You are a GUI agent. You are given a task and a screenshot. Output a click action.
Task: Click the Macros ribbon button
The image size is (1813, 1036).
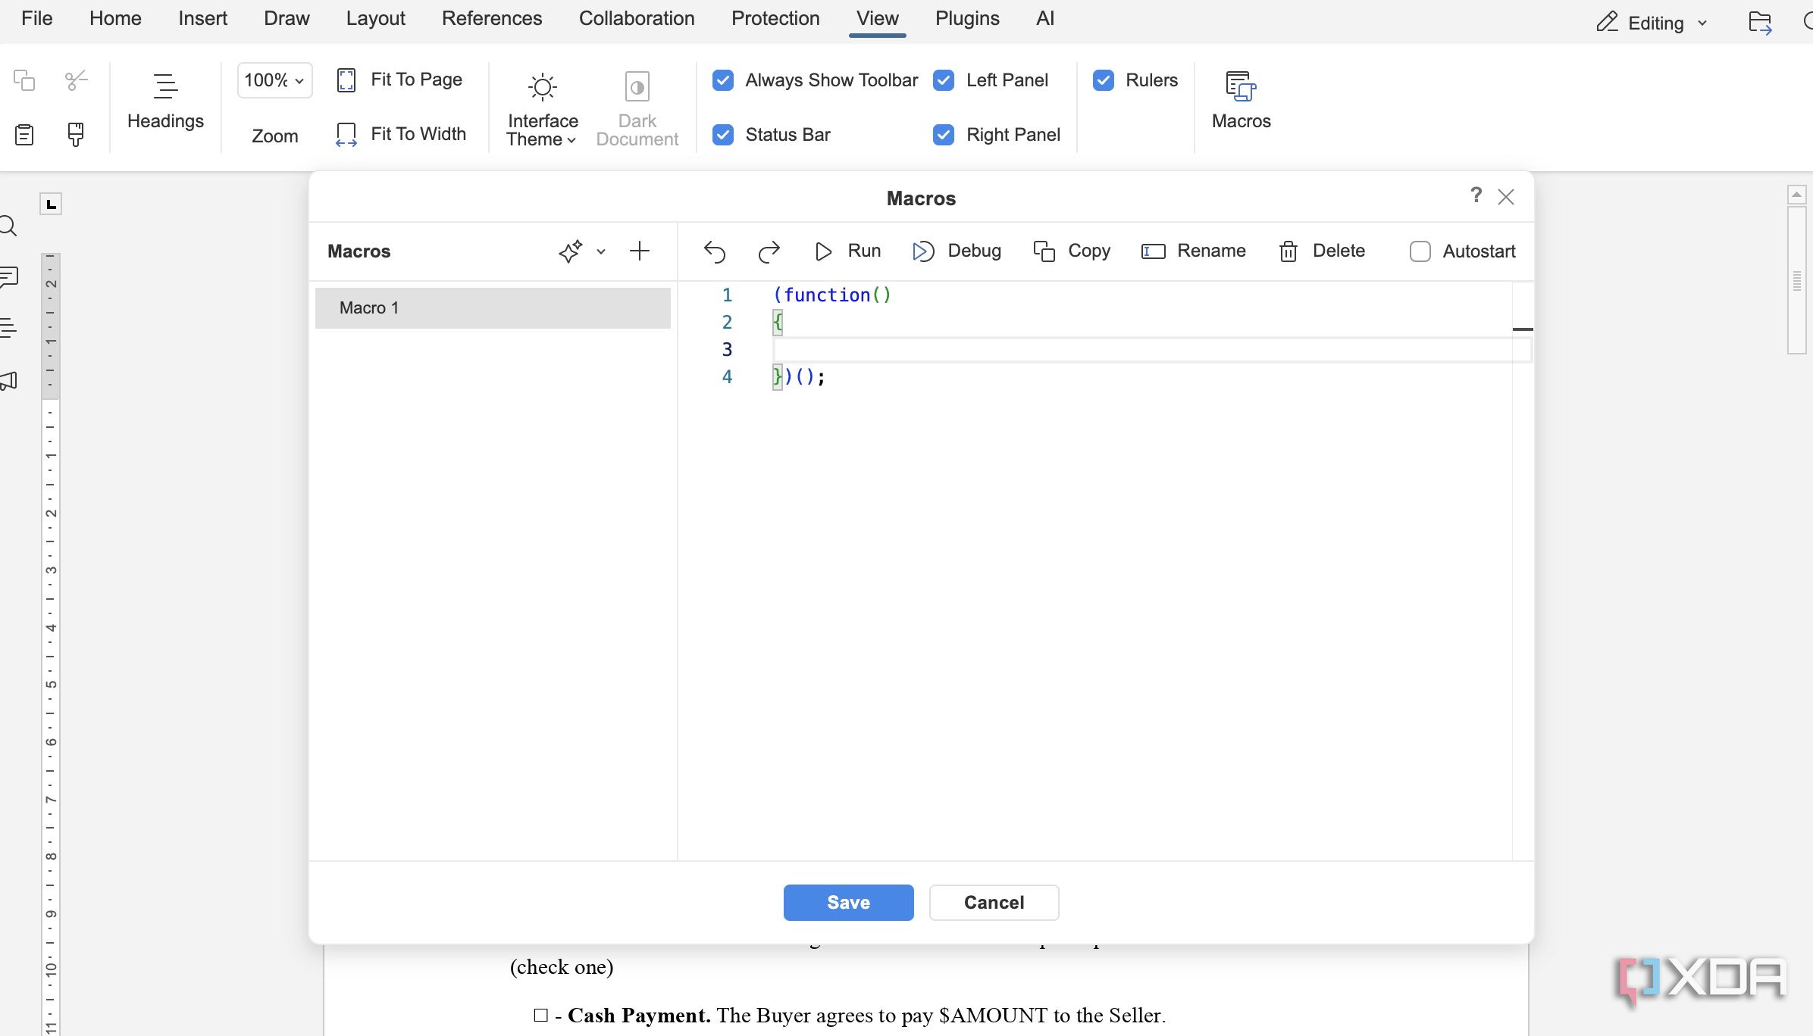tap(1241, 101)
